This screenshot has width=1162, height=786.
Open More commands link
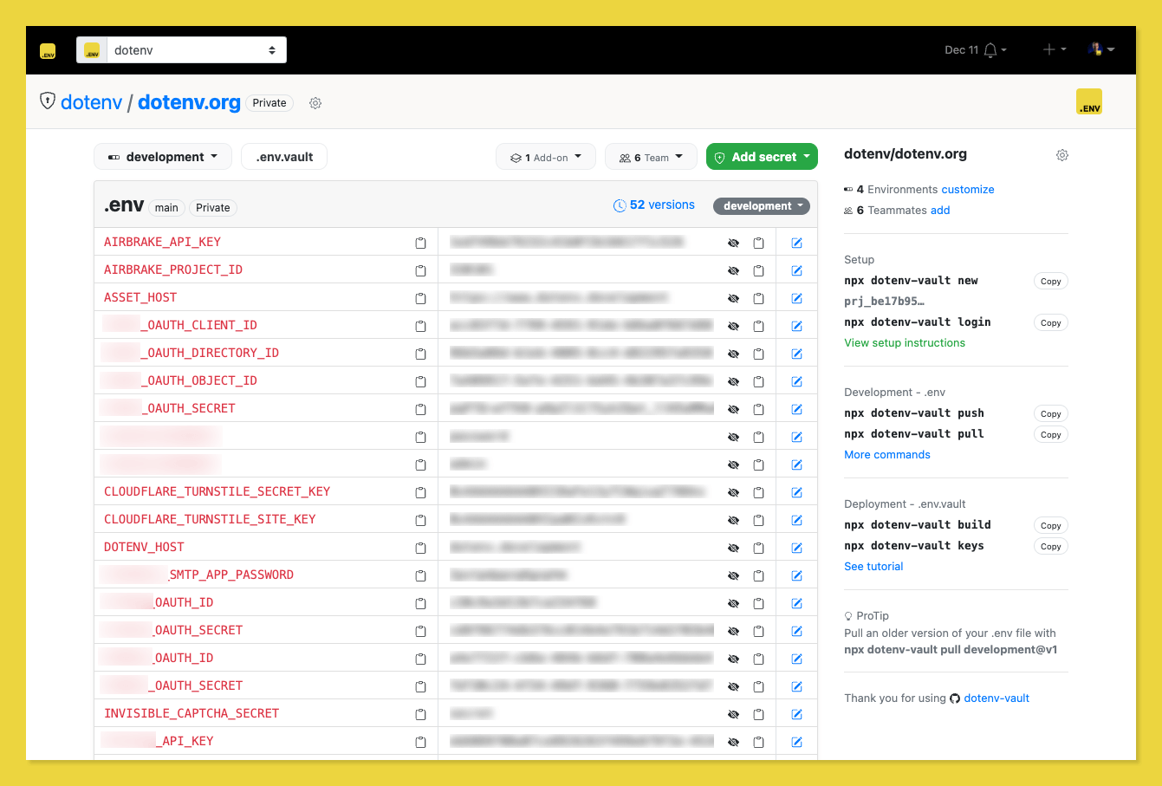pos(887,455)
